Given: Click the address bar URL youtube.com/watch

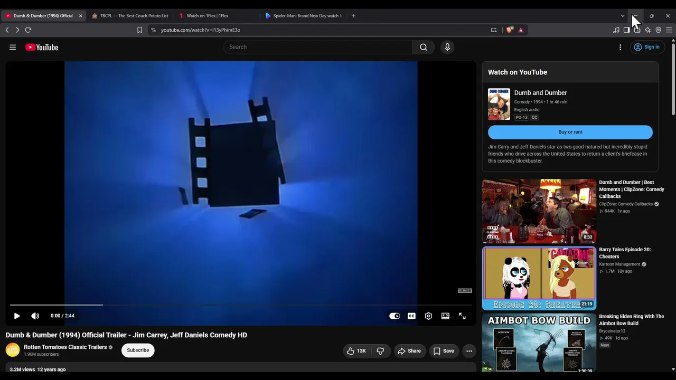Looking at the screenshot, I should [x=201, y=30].
